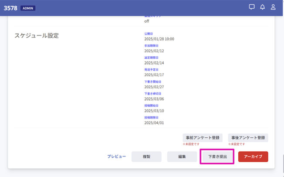The image size is (284, 177).
Task: Open the プレビュー link
Action: coord(116,157)
